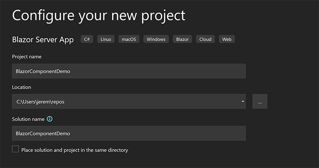Click the Blazor Server App heading

[x=43, y=39]
